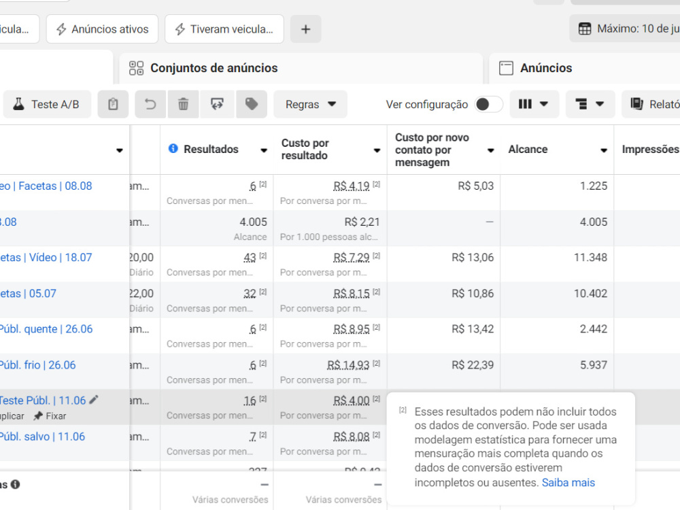Click the R$ 7,29 cost per result value

click(352, 258)
